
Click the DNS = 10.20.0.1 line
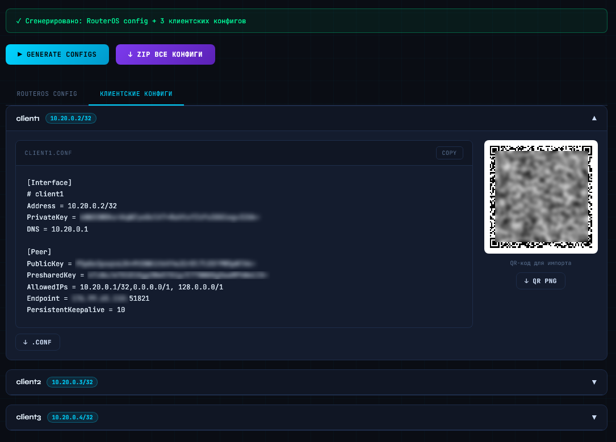click(57, 229)
